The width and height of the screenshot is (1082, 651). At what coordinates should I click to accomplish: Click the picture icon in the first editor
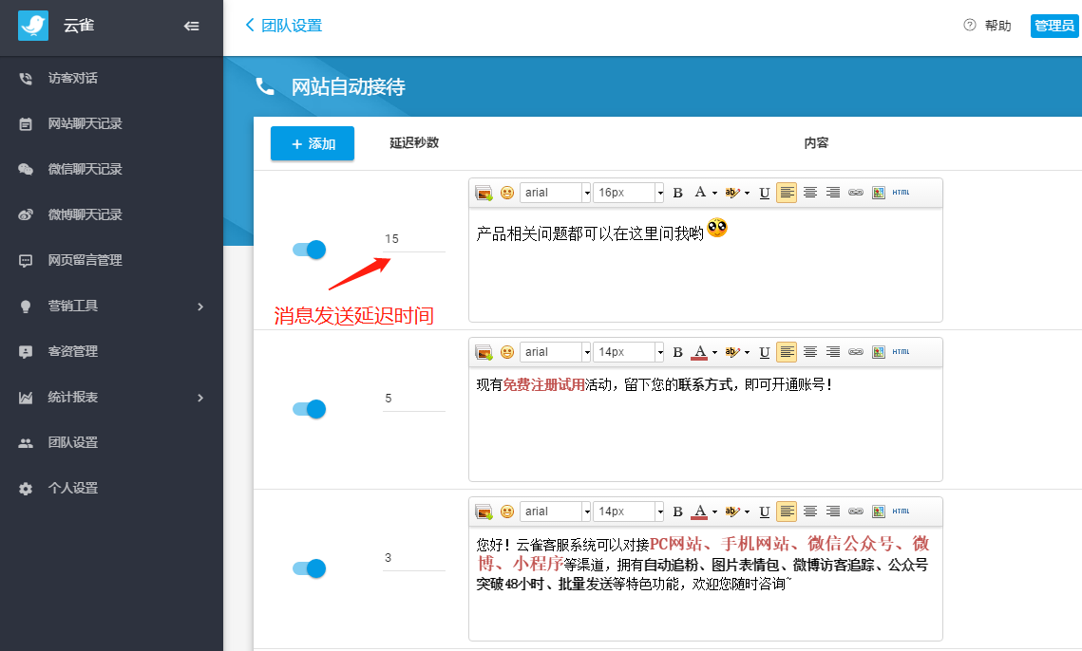click(879, 193)
